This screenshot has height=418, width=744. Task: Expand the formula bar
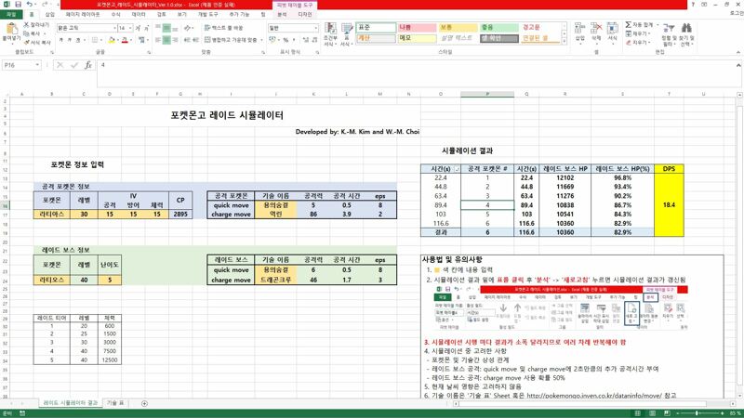pos(738,65)
